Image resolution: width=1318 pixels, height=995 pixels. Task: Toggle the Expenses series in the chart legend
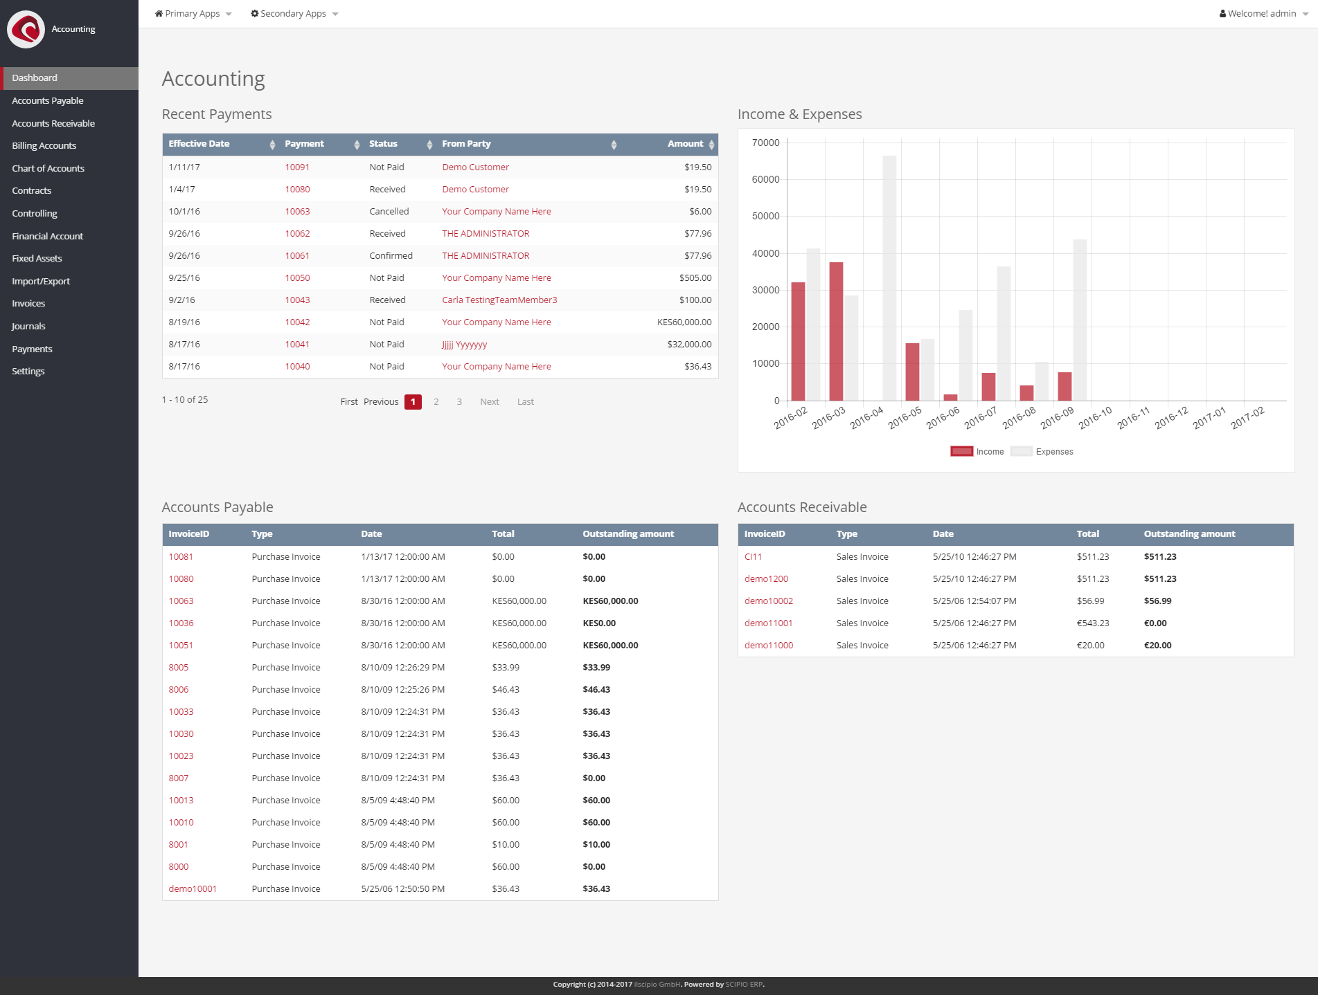(1042, 451)
